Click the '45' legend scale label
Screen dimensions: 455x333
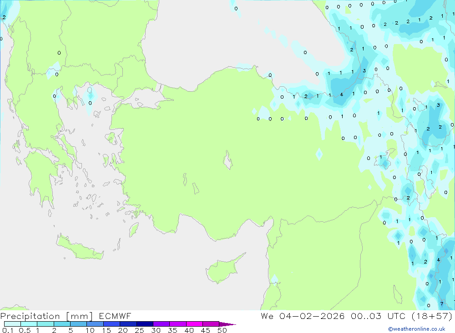click(x=206, y=330)
